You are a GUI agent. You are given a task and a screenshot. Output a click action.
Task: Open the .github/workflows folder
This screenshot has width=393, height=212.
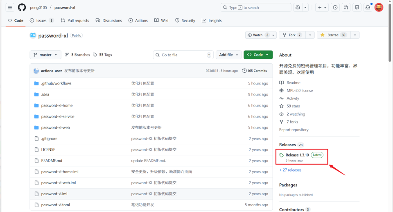(56, 83)
